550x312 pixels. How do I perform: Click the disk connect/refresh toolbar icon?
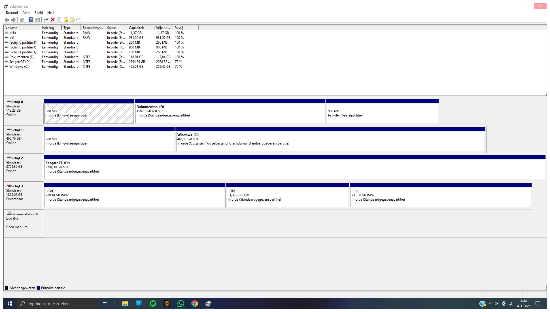tap(46, 20)
